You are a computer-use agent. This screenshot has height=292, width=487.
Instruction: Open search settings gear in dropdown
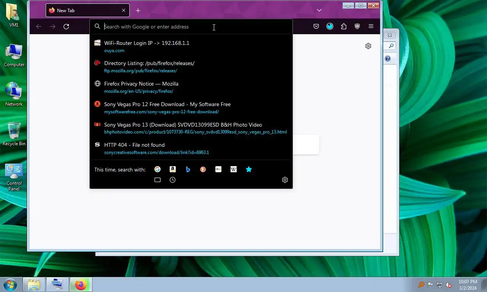(285, 180)
